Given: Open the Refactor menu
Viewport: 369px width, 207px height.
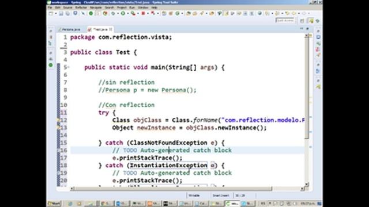Looking at the screenshot, I should (x=81, y=7).
